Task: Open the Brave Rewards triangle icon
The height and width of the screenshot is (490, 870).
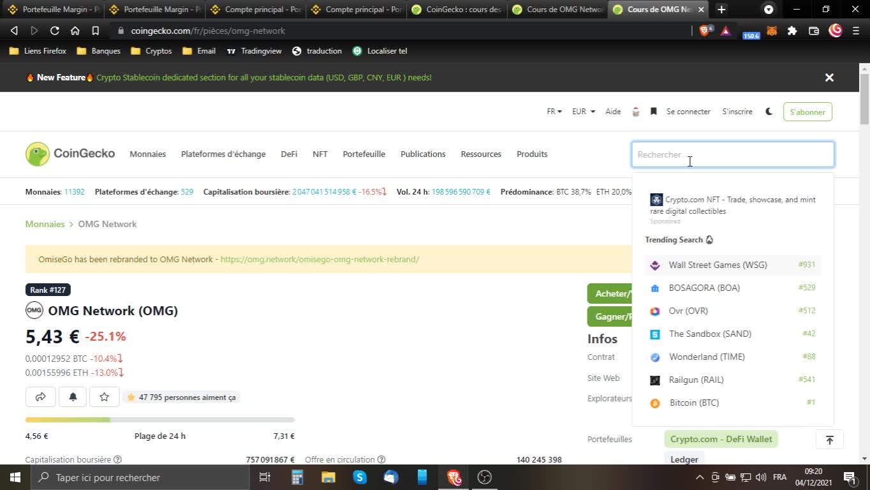Action: click(726, 31)
